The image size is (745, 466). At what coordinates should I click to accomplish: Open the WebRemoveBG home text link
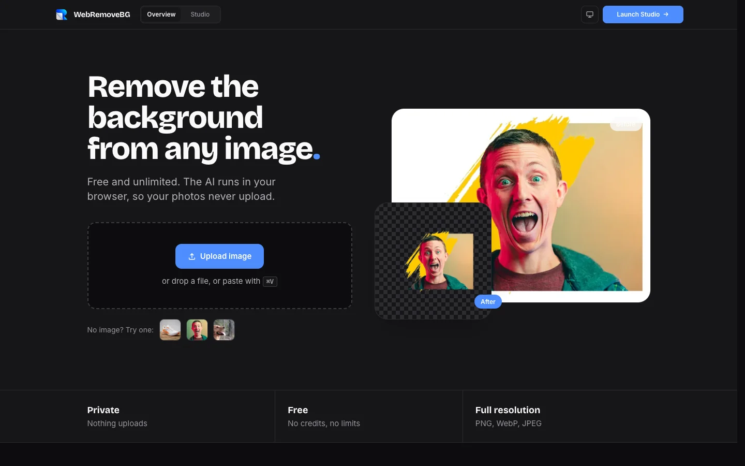coord(102,14)
